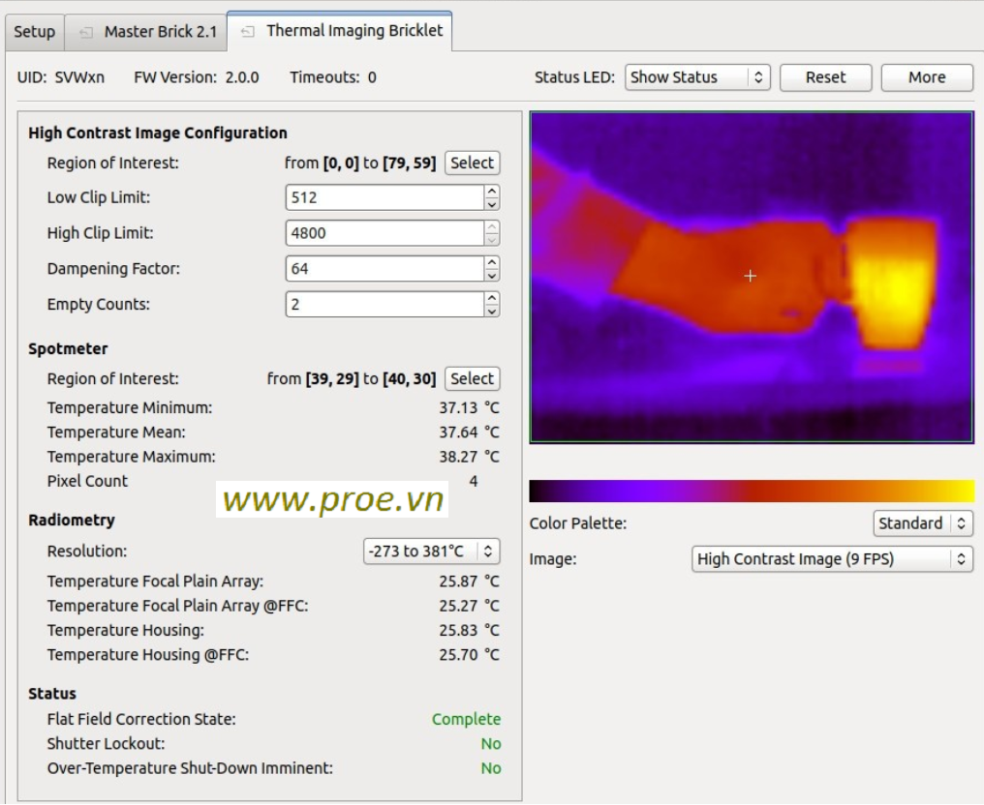Click the Shutter Lockout No value
This screenshot has width=984, height=805.
click(491, 743)
